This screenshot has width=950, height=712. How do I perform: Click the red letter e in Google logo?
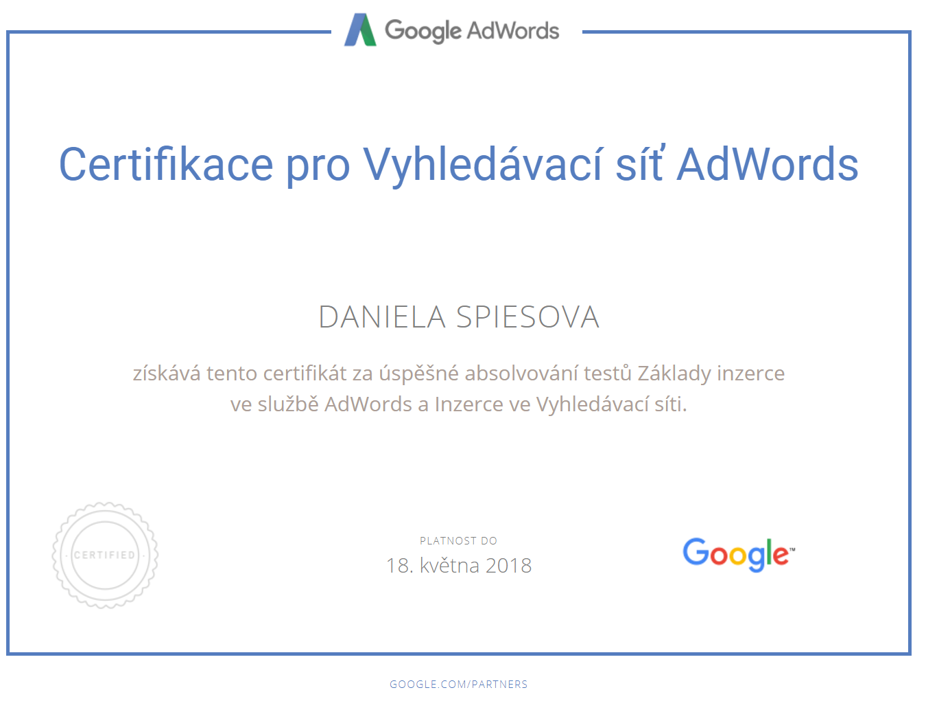pos(779,555)
